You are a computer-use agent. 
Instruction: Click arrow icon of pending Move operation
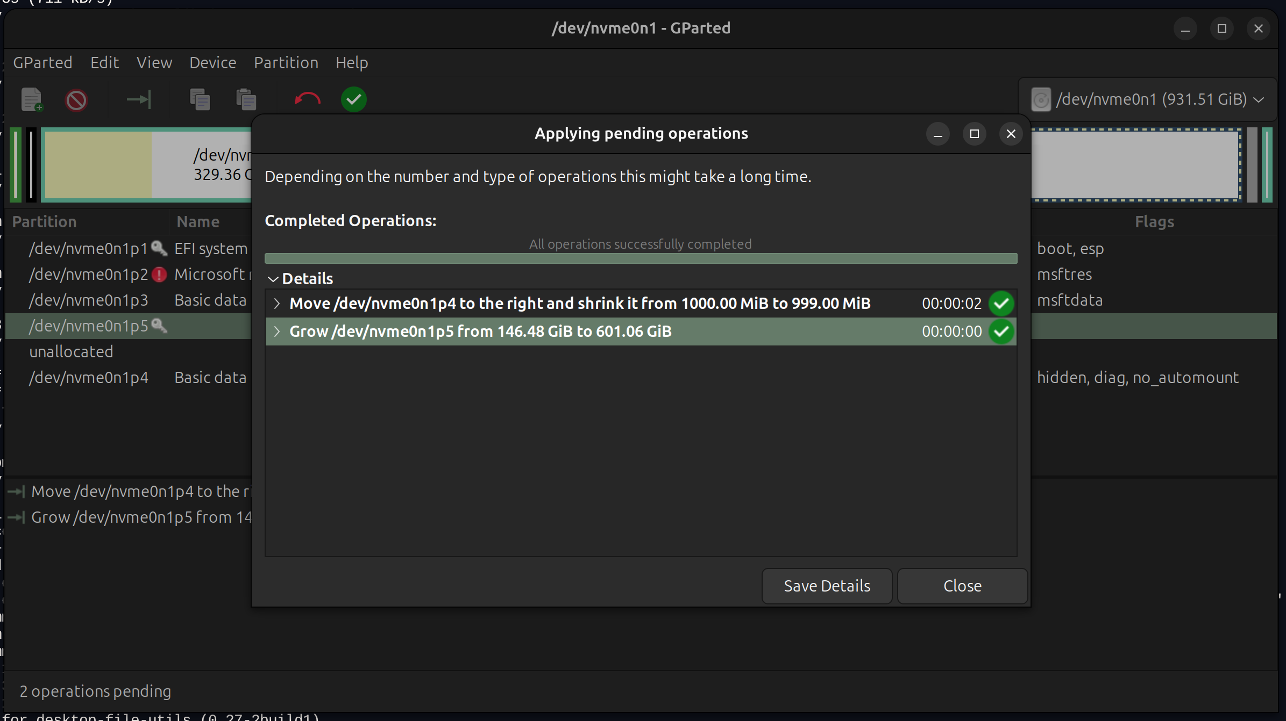click(16, 491)
